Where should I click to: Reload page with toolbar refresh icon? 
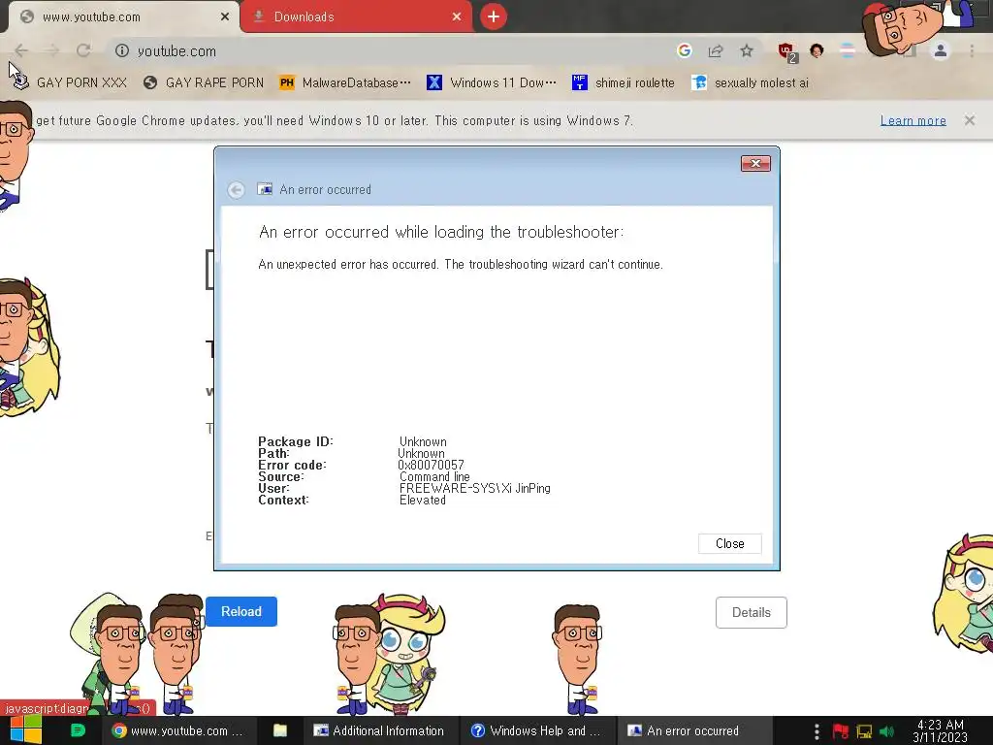click(x=83, y=50)
